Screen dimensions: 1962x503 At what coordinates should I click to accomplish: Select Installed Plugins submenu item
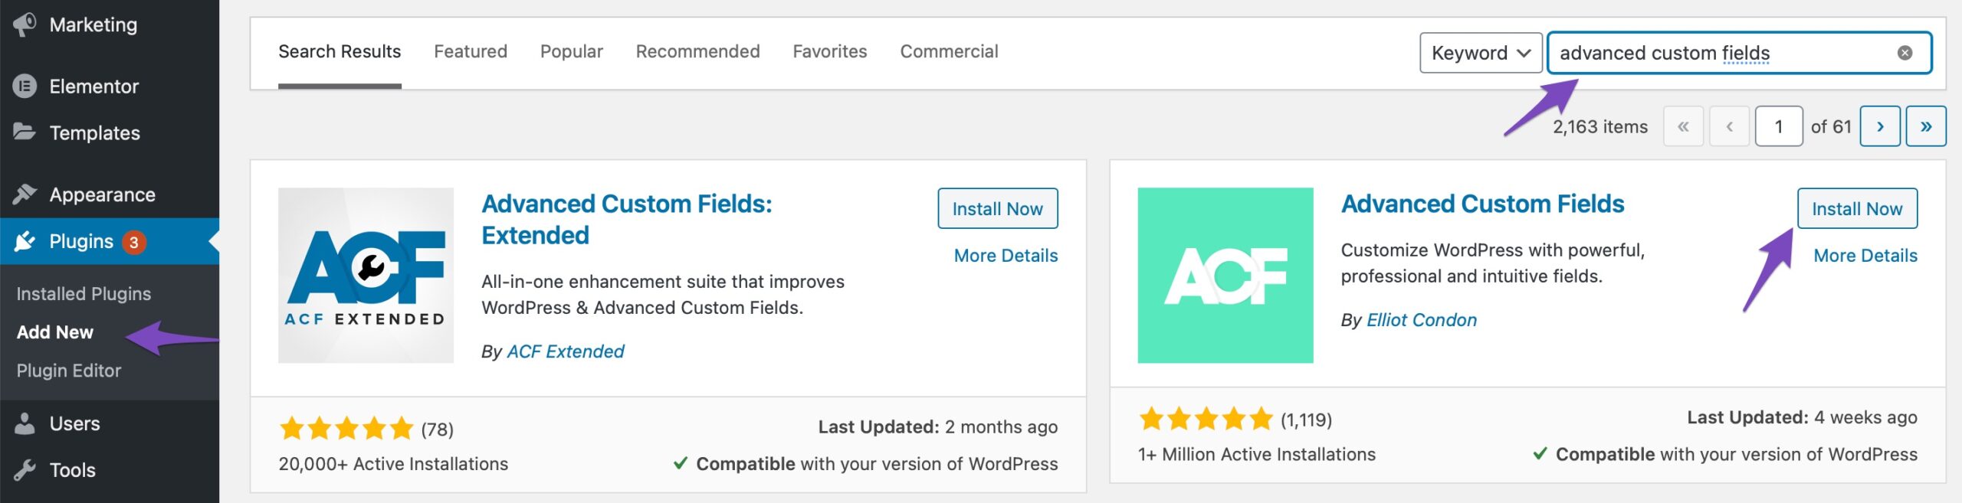(x=84, y=293)
